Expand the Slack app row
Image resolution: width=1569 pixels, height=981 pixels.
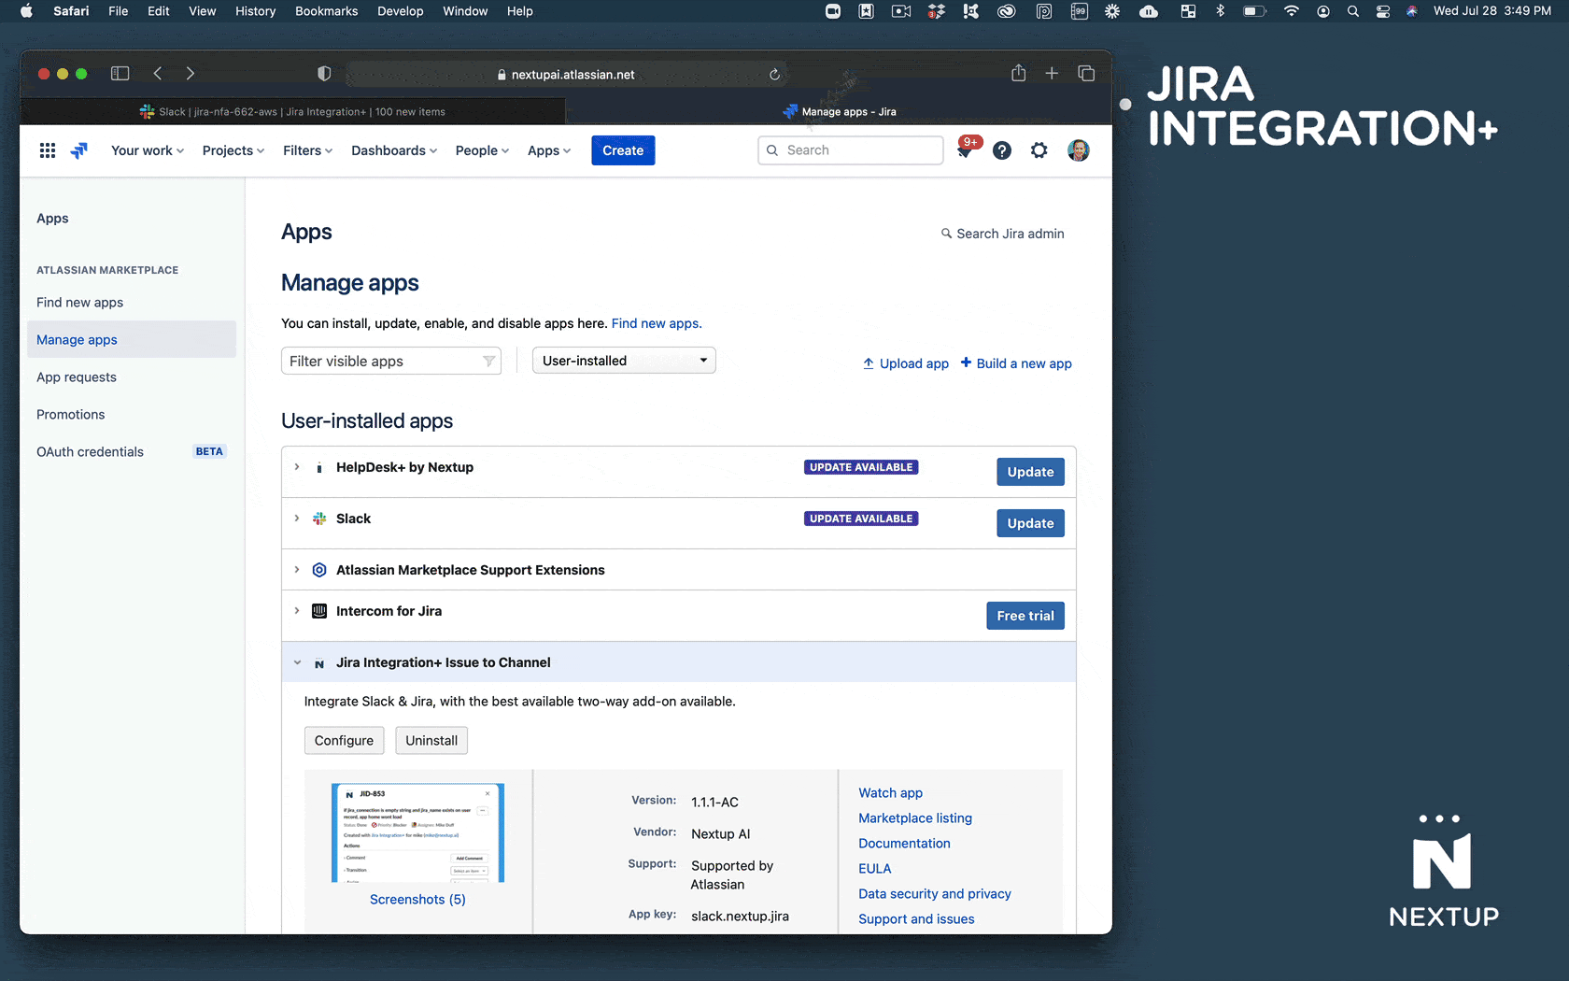(297, 519)
